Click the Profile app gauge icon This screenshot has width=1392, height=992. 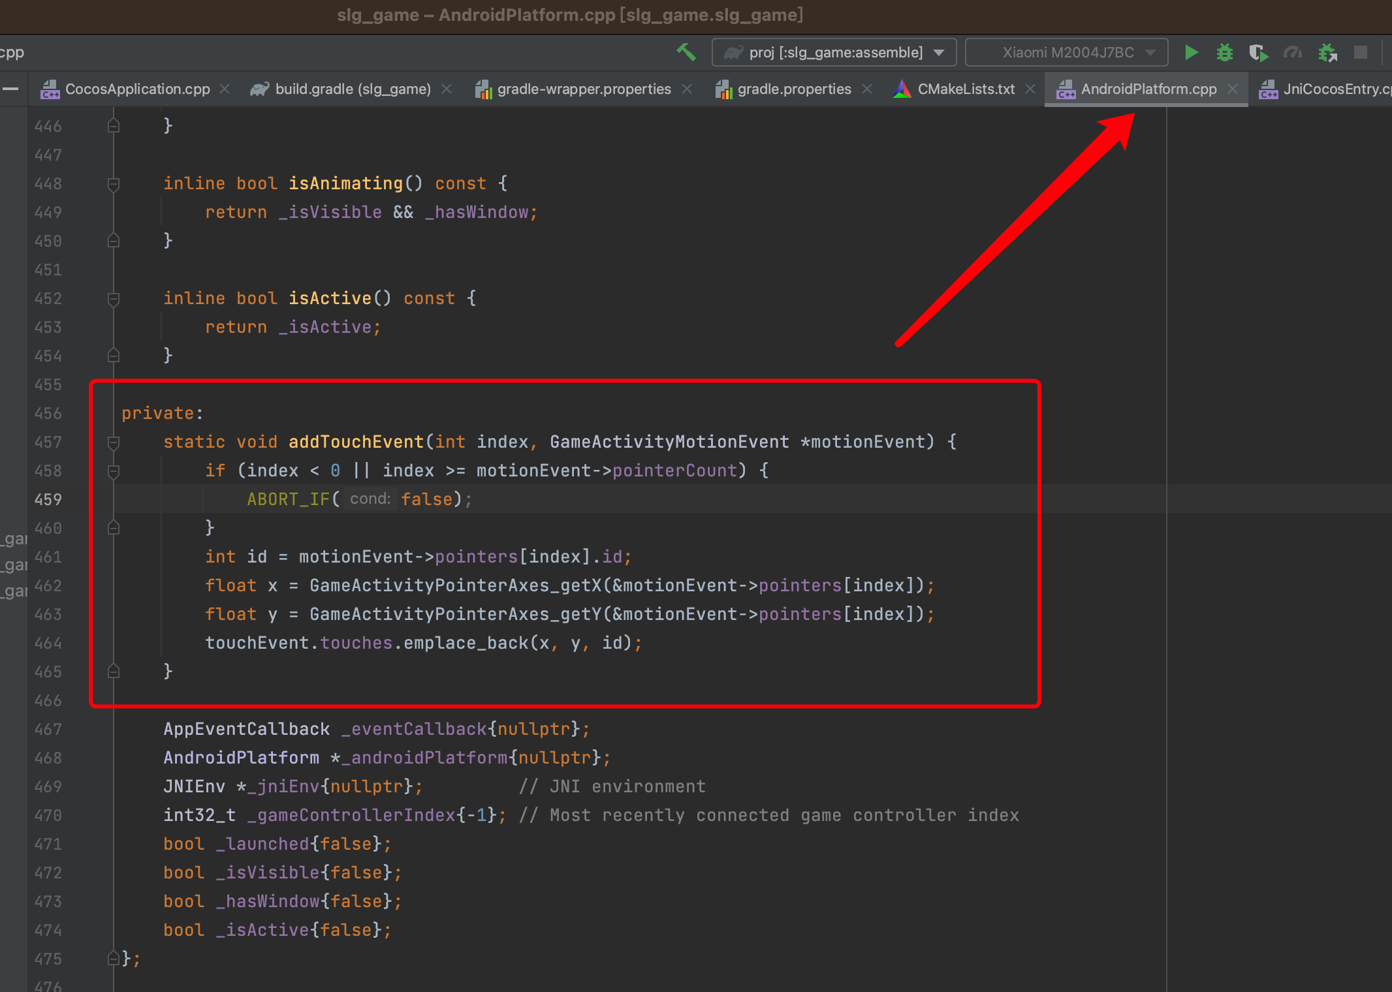(x=1292, y=52)
